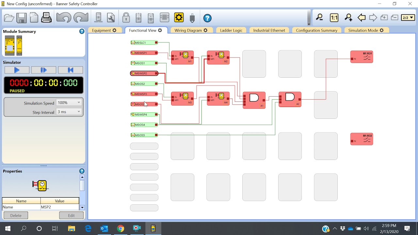The width and height of the screenshot is (418, 235).
Task: Toggle the yellow simulation mode gear icon
Action: click(x=179, y=18)
